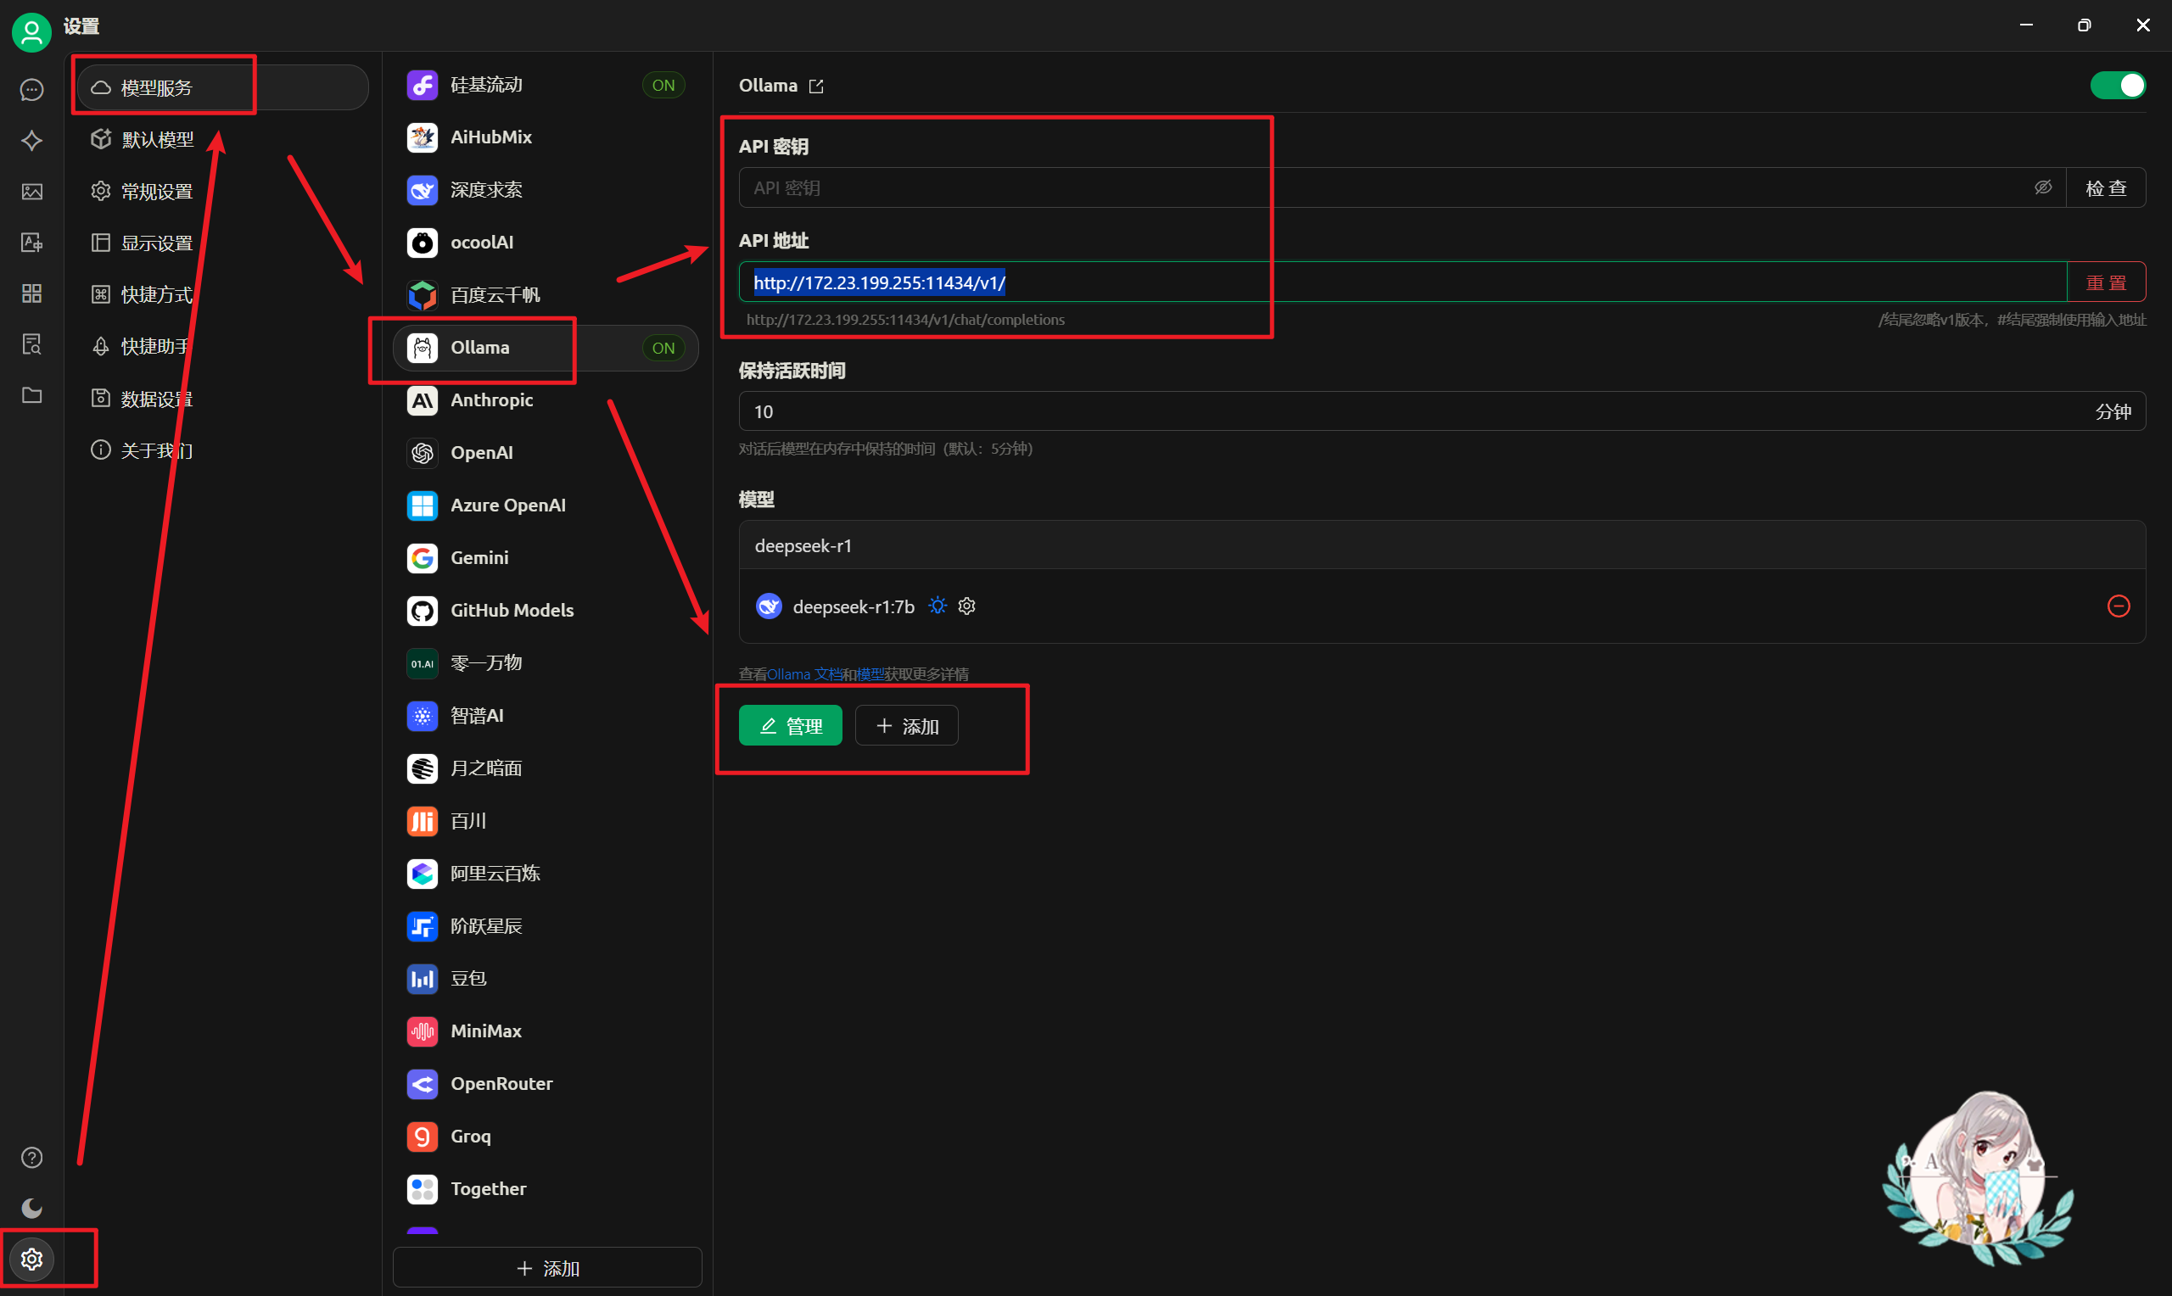2172x1296 pixels.
Task: Select the Anthropic provider
Action: pyautogui.click(x=492, y=400)
